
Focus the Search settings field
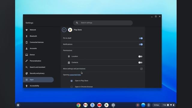pos(103,23)
